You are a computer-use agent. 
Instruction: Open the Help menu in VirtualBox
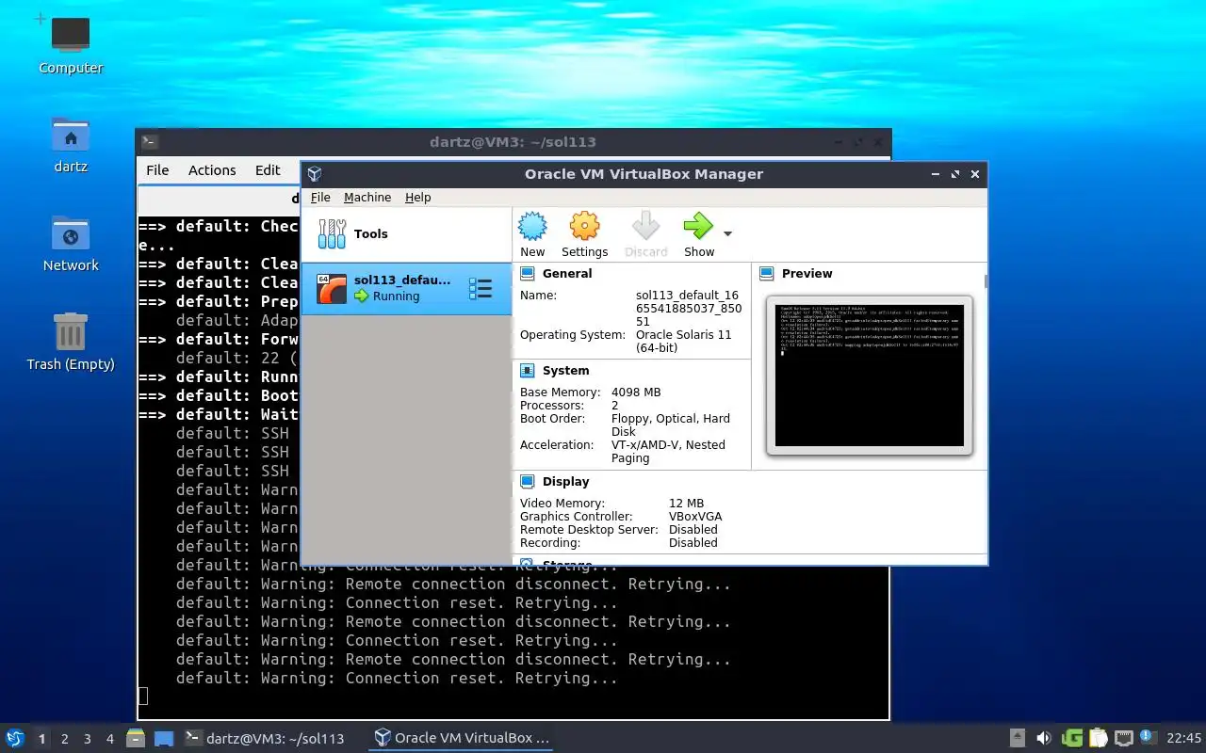[x=417, y=198]
